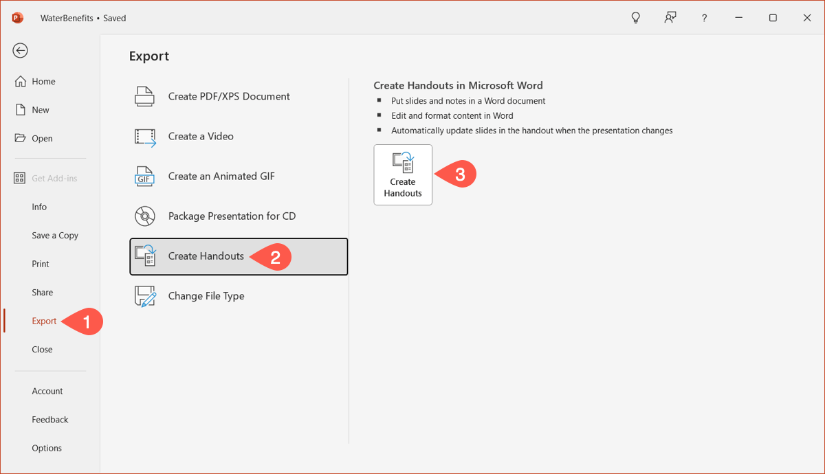
Task: Select the Create Handouts export option
Action: 239,256
